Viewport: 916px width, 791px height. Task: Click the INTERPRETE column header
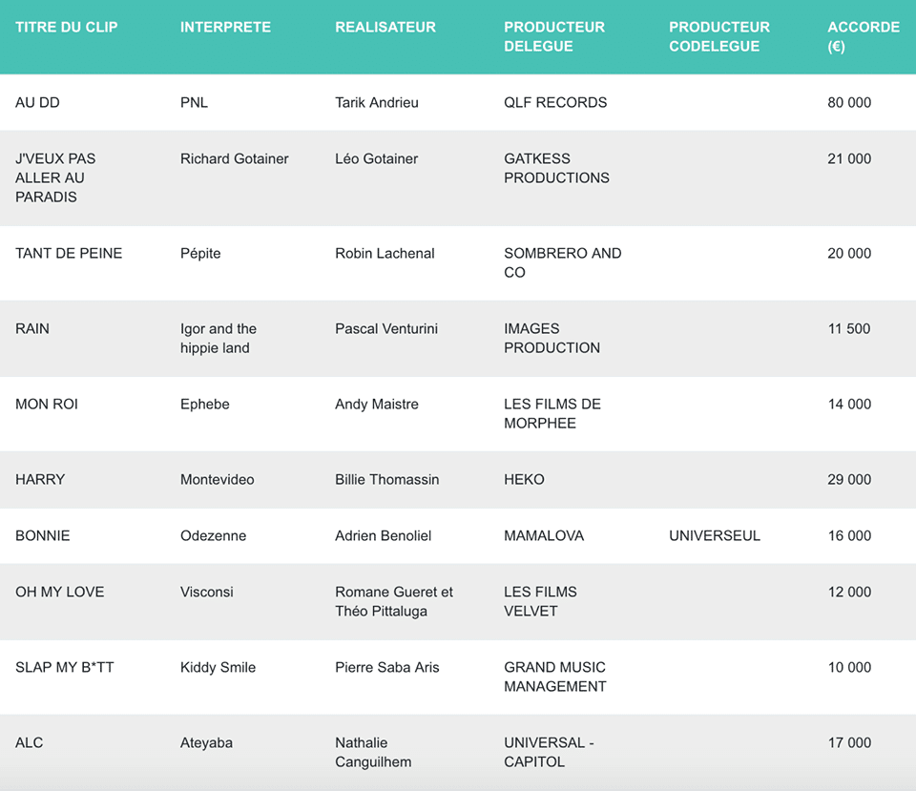click(x=225, y=27)
